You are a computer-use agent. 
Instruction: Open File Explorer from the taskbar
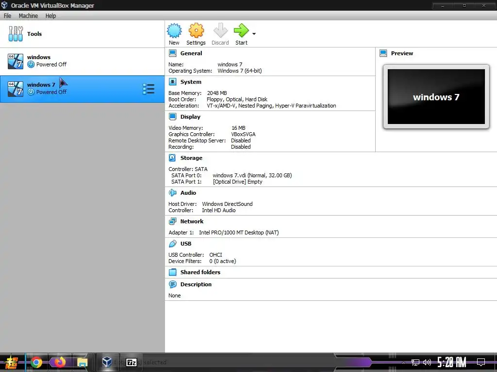(83, 362)
